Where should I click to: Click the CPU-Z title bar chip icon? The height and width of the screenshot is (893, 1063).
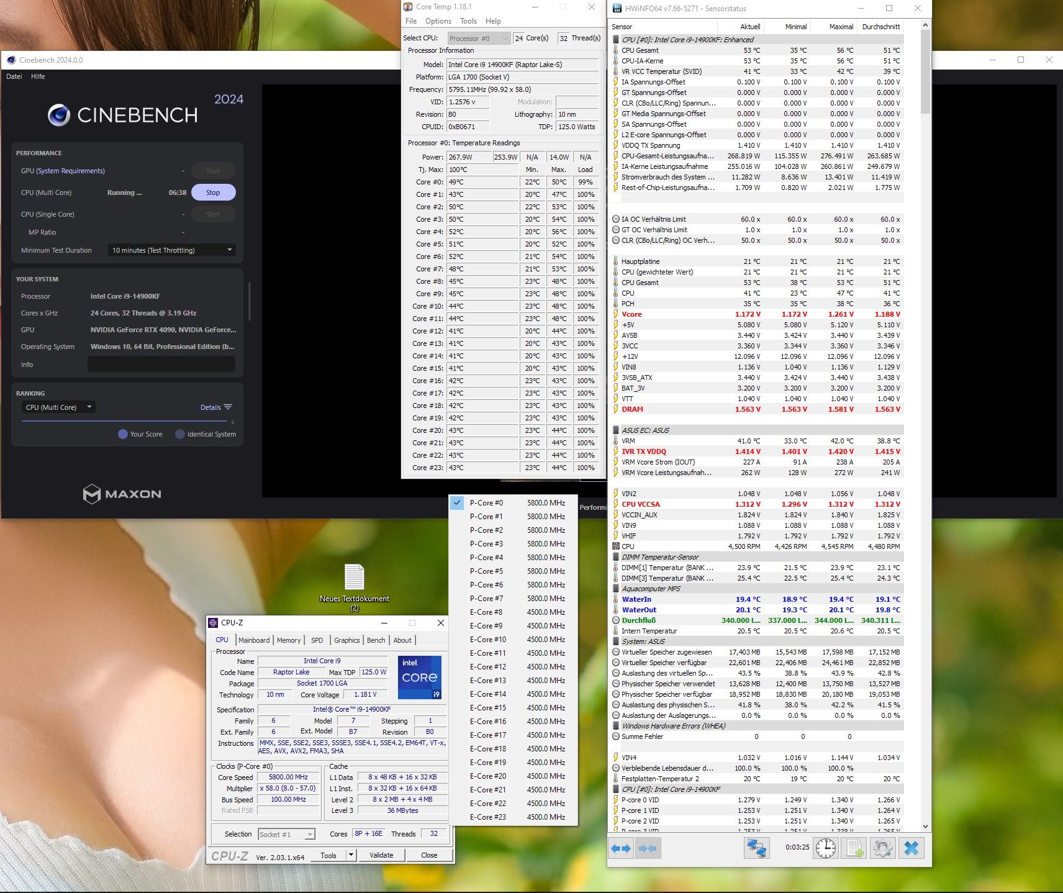point(213,622)
